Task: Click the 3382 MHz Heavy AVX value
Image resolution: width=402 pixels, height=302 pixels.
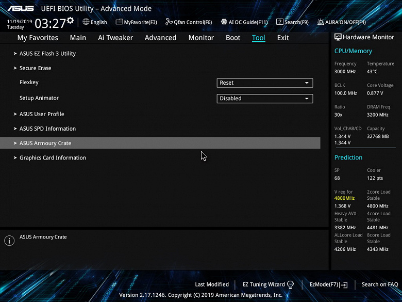Action: (x=345, y=228)
